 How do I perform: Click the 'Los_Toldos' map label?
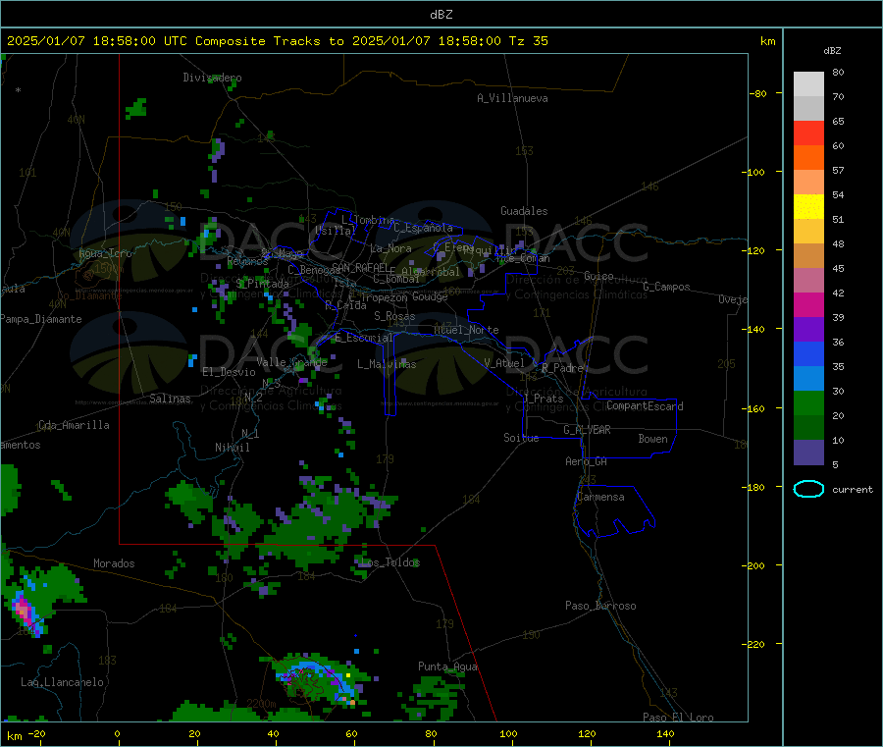click(390, 562)
